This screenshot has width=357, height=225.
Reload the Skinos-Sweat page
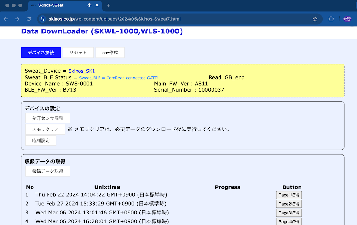click(29, 19)
